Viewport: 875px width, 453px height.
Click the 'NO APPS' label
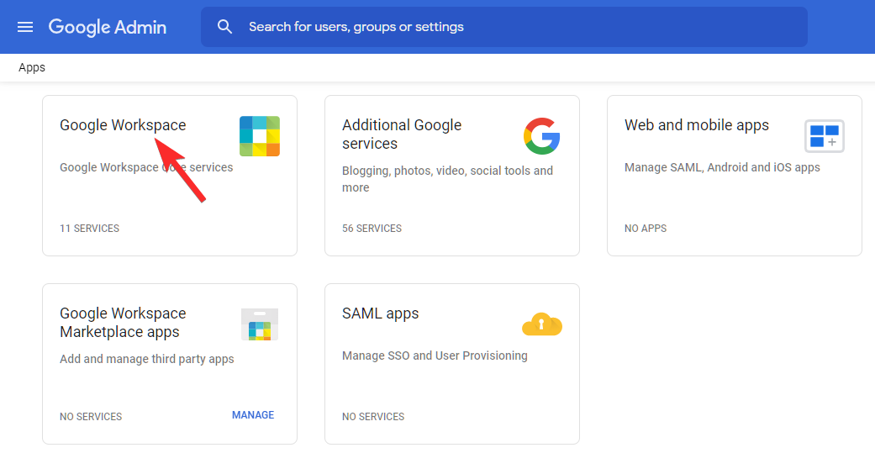[x=646, y=228]
